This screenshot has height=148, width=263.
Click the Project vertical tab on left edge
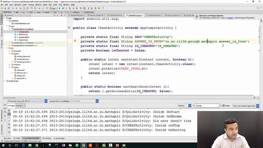point(1,19)
